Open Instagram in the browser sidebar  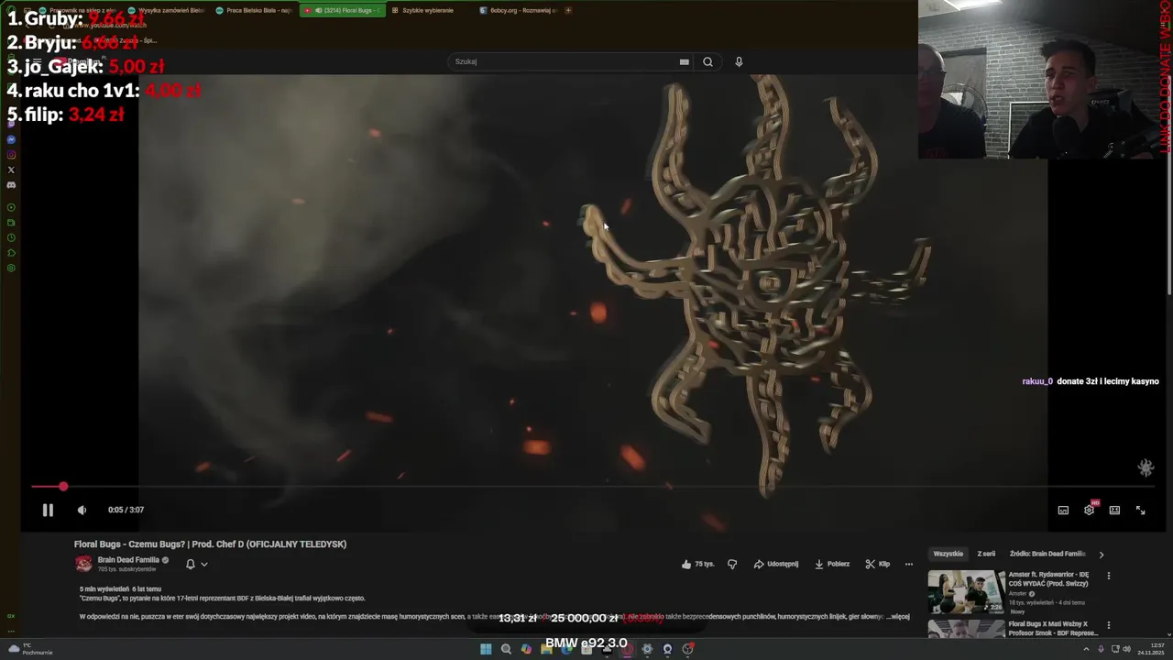(x=11, y=155)
